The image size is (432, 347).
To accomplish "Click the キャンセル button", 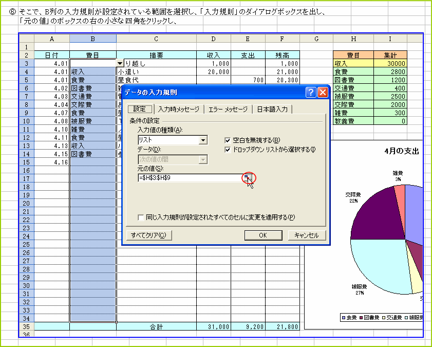I will [306, 235].
